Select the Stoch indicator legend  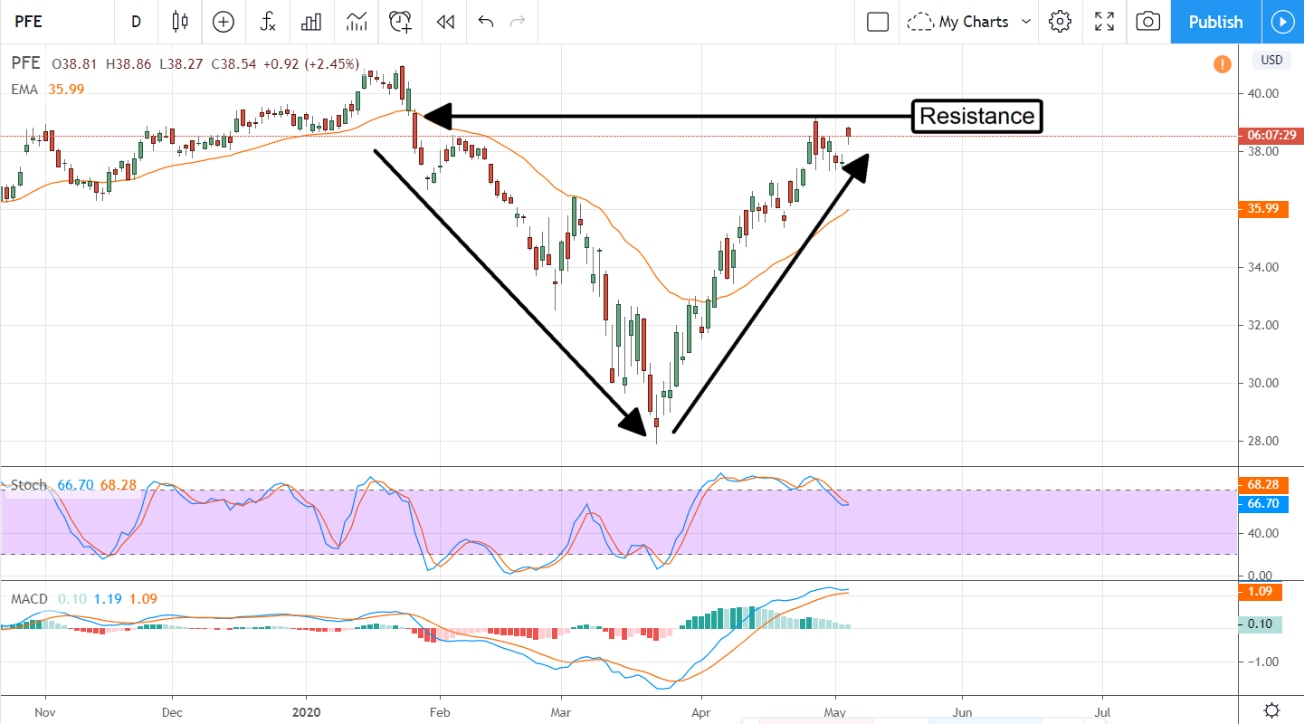pos(73,485)
